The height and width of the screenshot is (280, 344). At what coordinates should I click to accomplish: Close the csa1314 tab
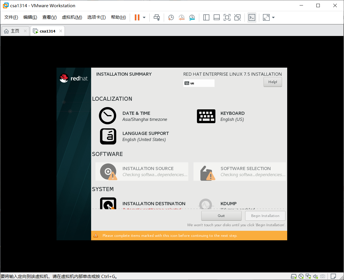point(61,31)
